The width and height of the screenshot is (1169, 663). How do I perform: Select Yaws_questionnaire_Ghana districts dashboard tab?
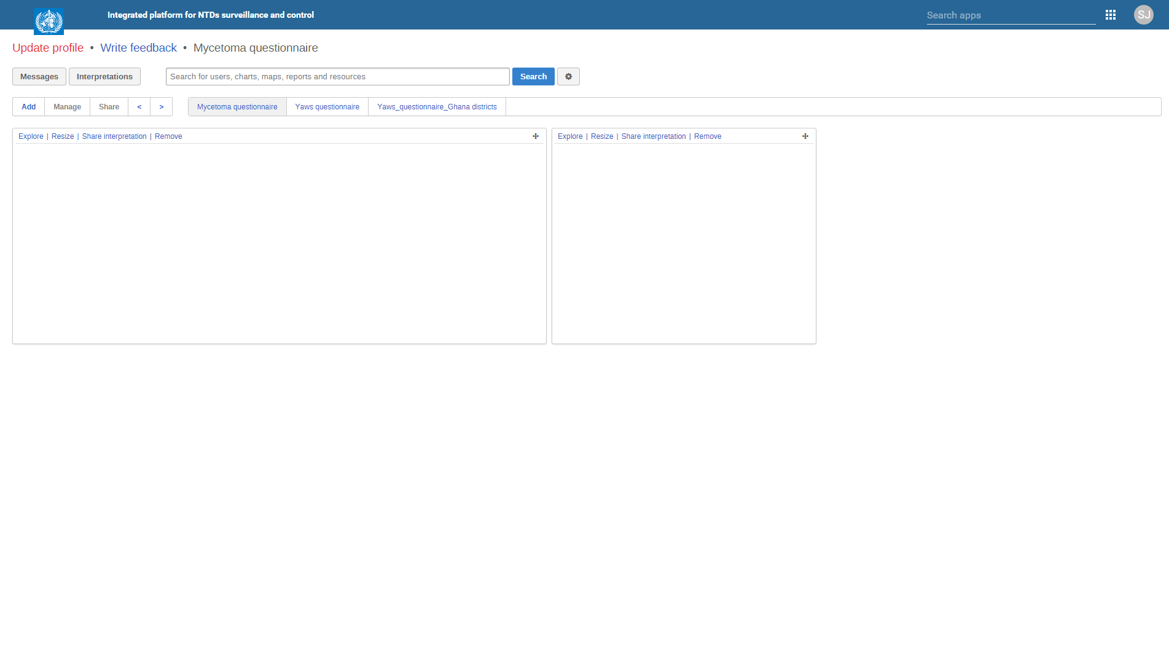(437, 107)
